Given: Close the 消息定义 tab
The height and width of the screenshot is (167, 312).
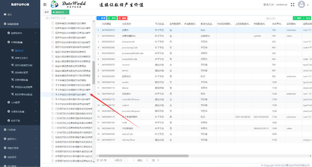Looking at the screenshot, I should coord(66,12).
